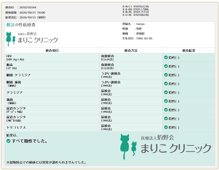The image size is (219, 170).
Task: Click the 尿道カンジダ グラブラータ菌 row label
Action: click(16, 110)
